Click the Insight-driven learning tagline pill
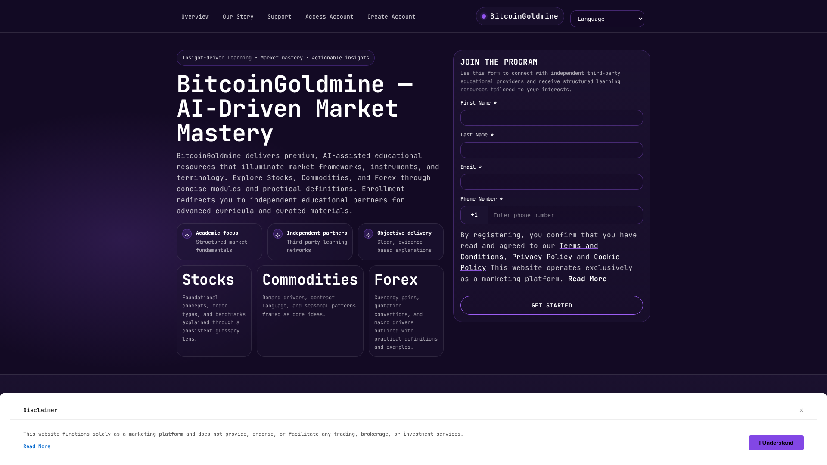This screenshot has height=465, width=827. (x=276, y=58)
